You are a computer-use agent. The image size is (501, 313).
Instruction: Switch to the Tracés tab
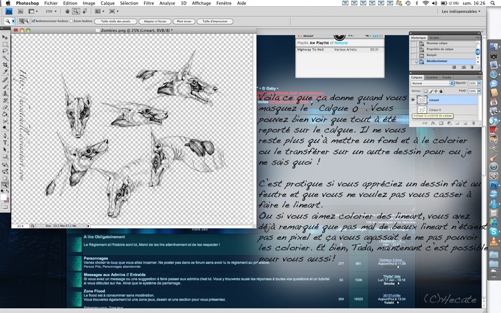[x=446, y=77]
